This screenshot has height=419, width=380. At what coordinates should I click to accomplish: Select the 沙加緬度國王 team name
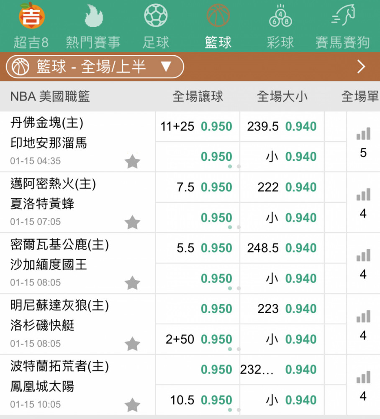tap(49, 264)
